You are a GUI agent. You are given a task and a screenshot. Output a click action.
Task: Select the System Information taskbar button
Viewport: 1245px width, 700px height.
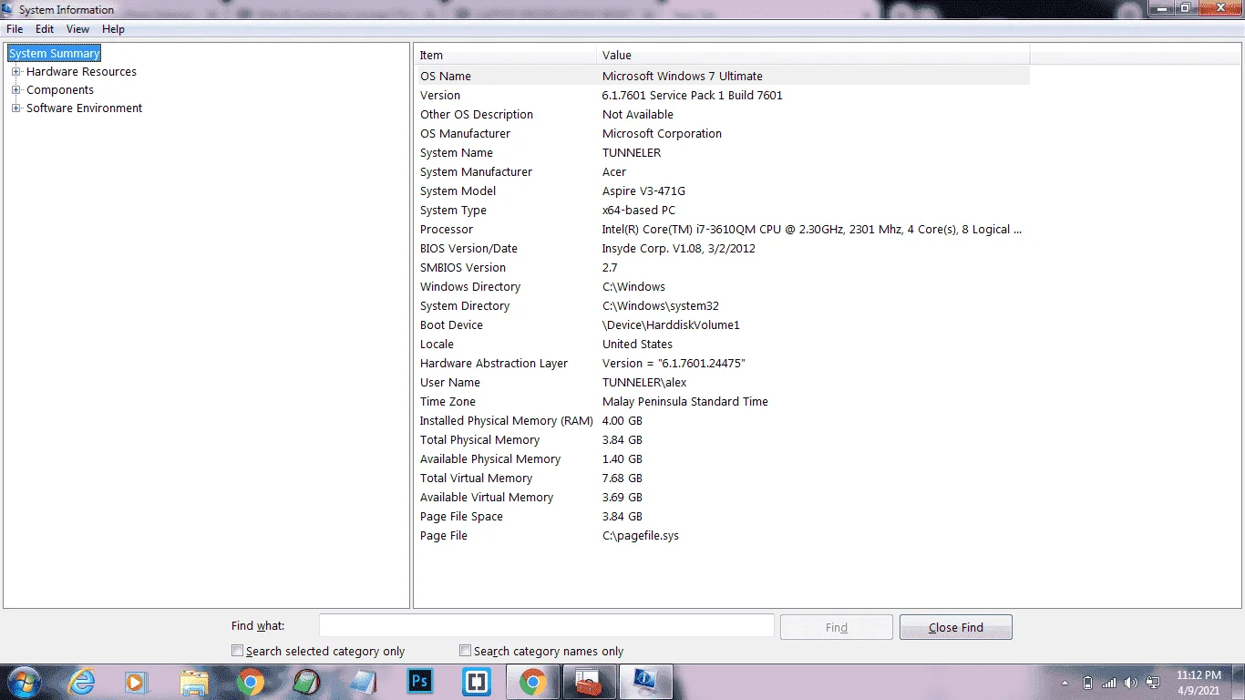646,682
